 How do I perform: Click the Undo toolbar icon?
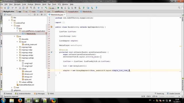pos(12,8)
